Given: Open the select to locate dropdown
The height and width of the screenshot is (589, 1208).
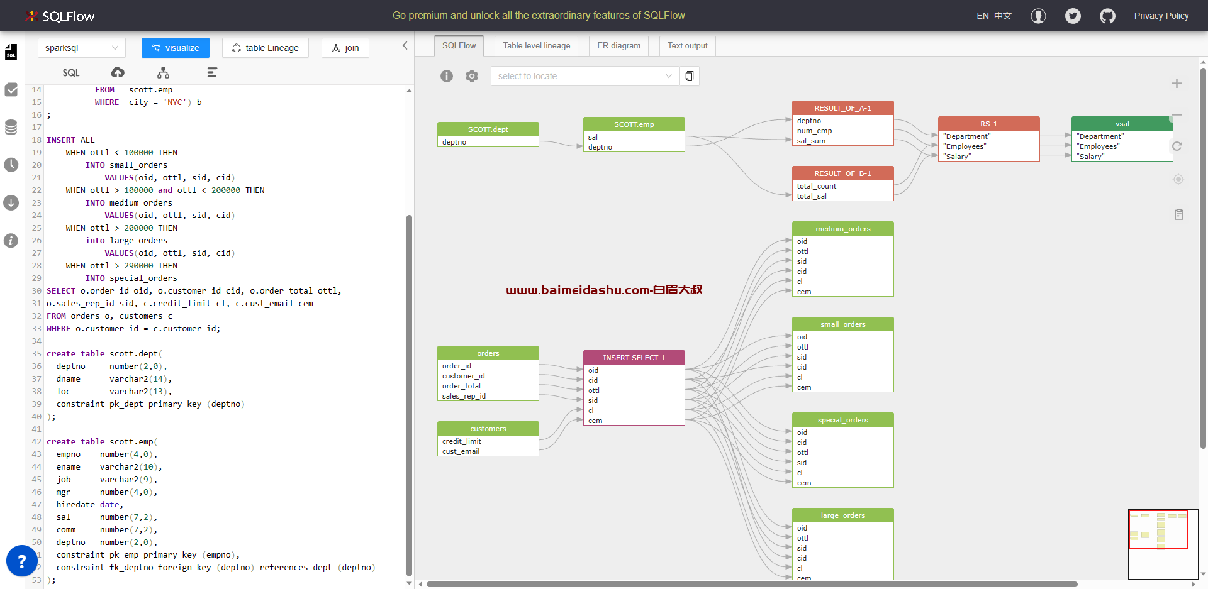Looking at the screenshot, I should pyautogui.click(x=585, y=76).
